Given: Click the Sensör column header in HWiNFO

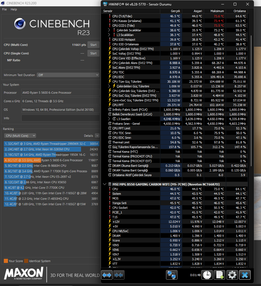Looking at the screenshot, I should (x=131, y=11).
